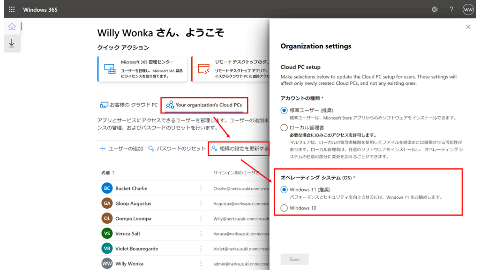This screenshot has width=480, height=270.
Task: Click the 組織の設定を更新する button
Action: click(239, 149)
